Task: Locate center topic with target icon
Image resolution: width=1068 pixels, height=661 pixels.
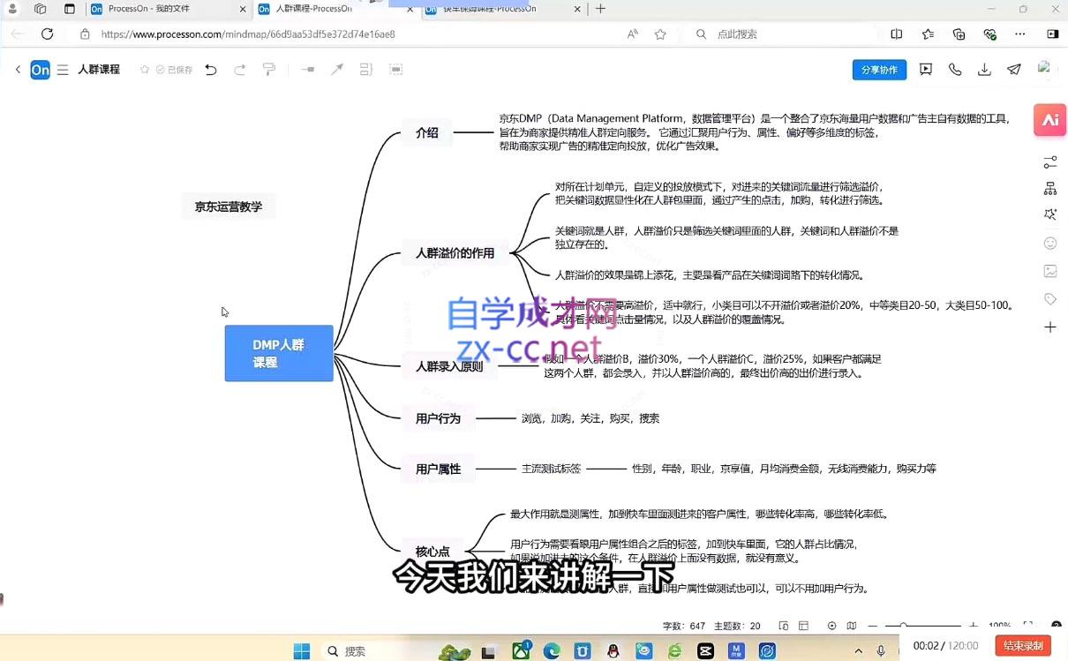Action: pos(831,626)
